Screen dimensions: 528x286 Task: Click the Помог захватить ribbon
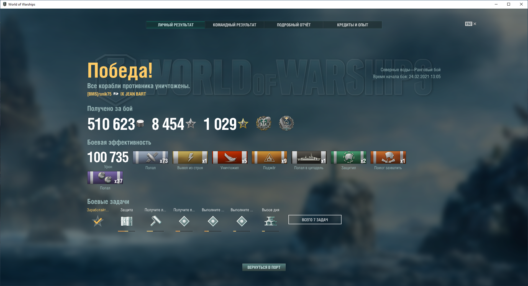pyautogui.click(x=388, y=157)
